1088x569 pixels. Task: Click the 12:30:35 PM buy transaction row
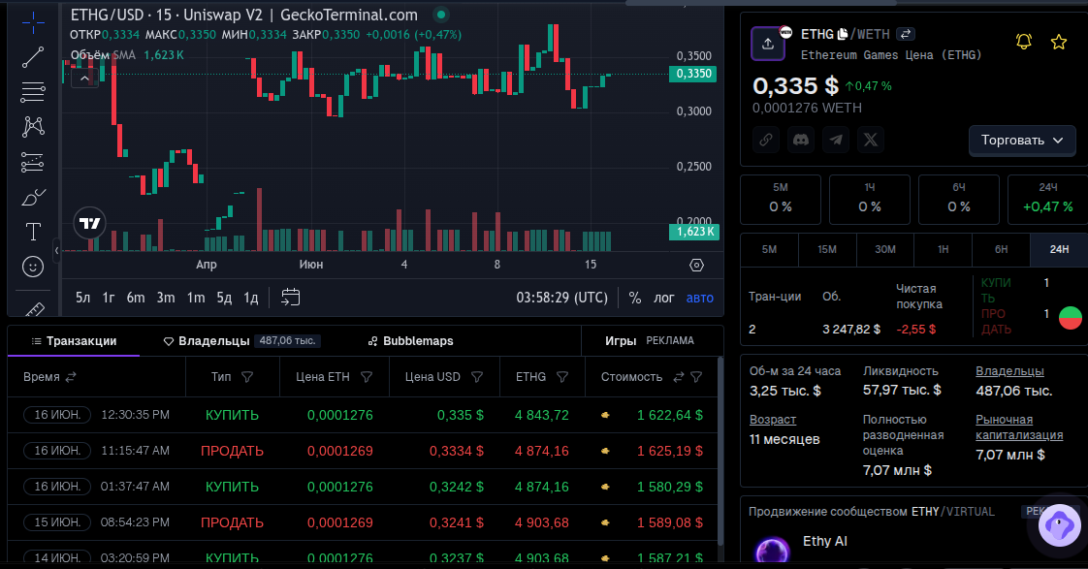[x=363, y=415]
